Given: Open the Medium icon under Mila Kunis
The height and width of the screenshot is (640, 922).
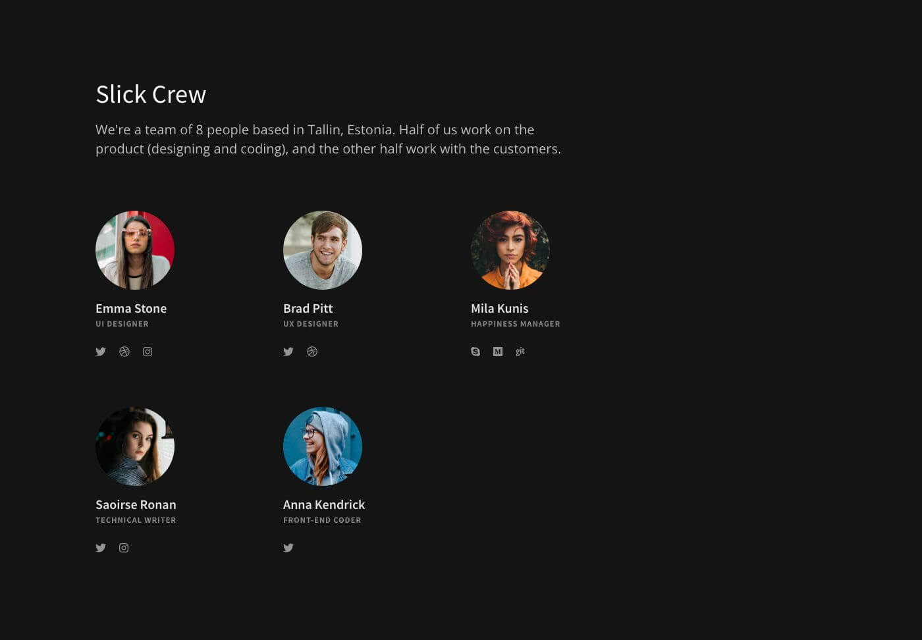Looking at the screenshot, I should [x=498, y=352].
